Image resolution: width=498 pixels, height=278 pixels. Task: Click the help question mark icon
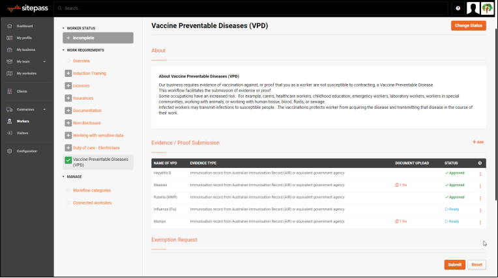(458, 8)
